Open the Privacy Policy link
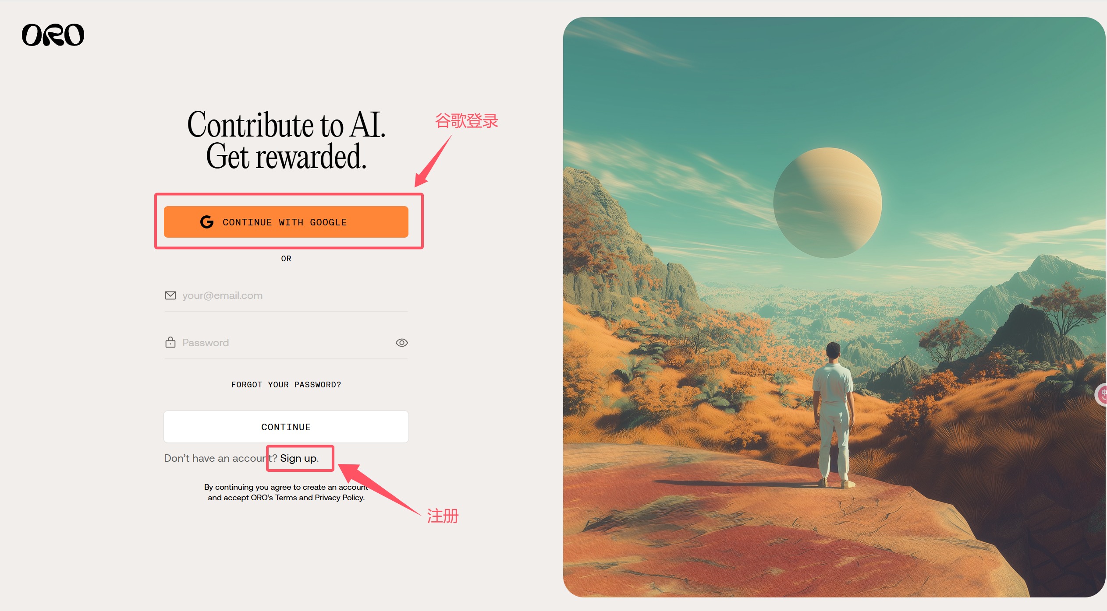Image resolution: width=1107 pixels, height=611 pixels. (x=339, y=498)
